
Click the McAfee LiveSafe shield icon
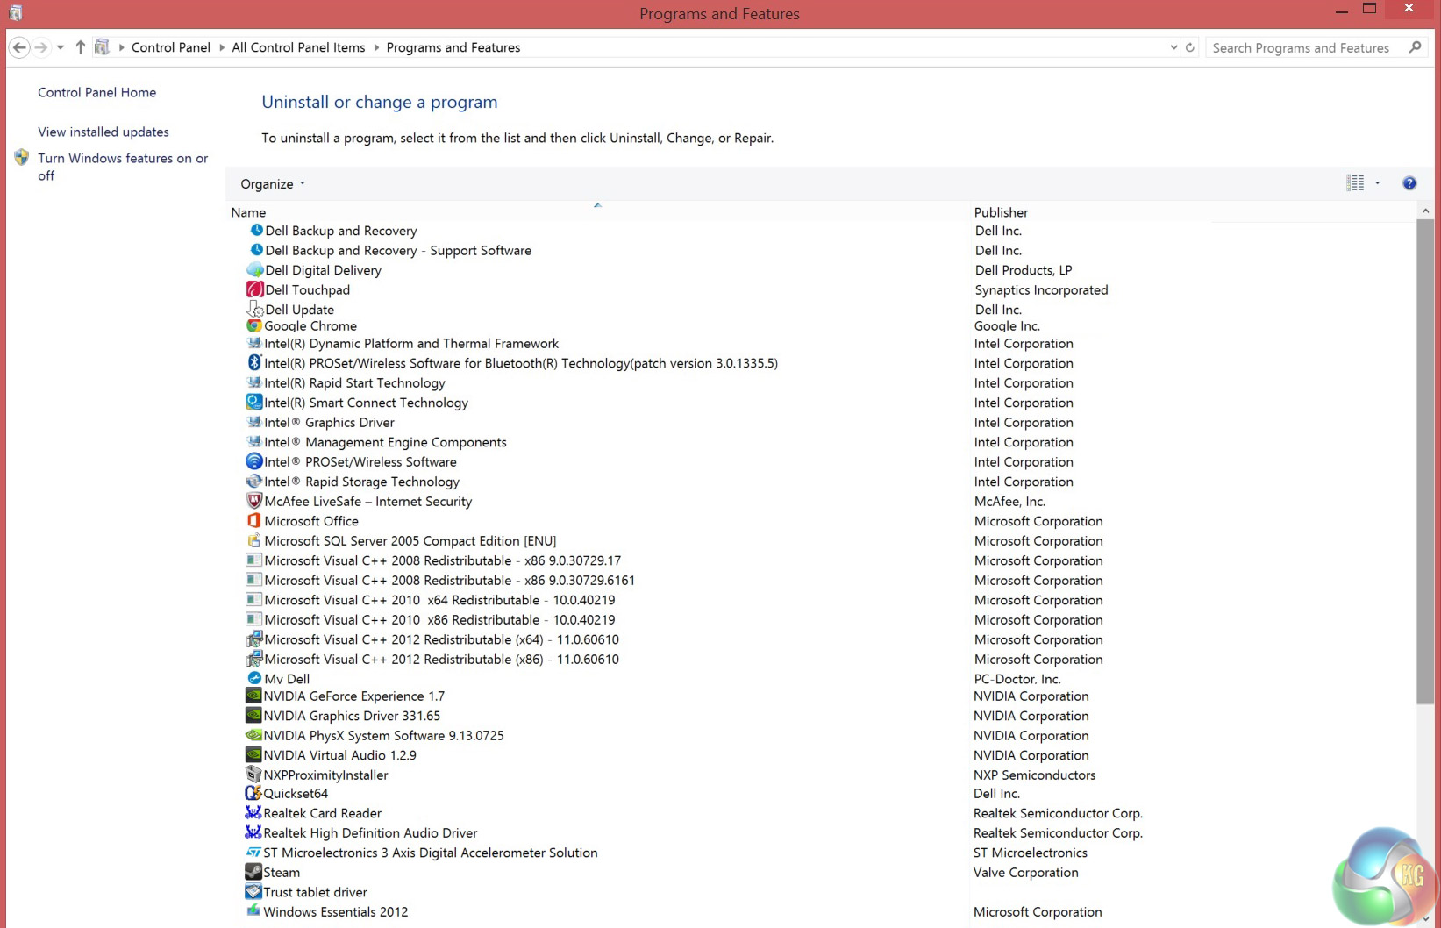(x=254, y=501)
